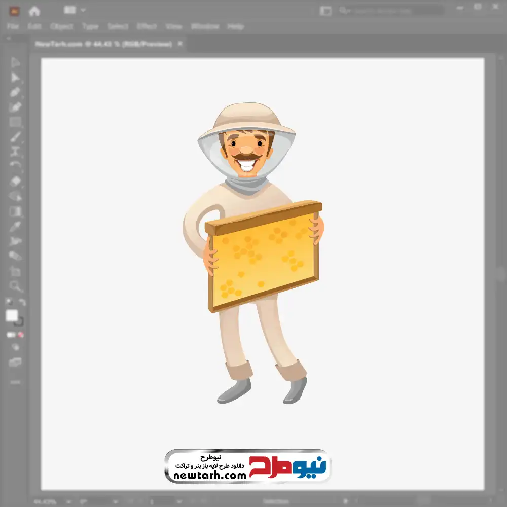Click the white Fill color swatch

pyautogui.click(x=12, y=316)
